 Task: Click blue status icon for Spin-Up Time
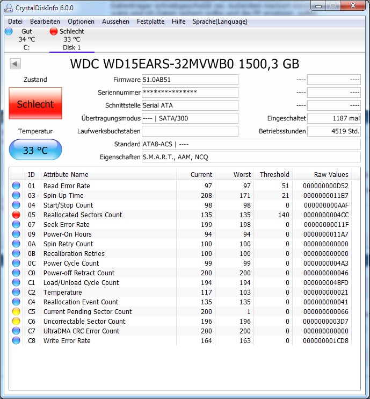[x=16, y=195]
